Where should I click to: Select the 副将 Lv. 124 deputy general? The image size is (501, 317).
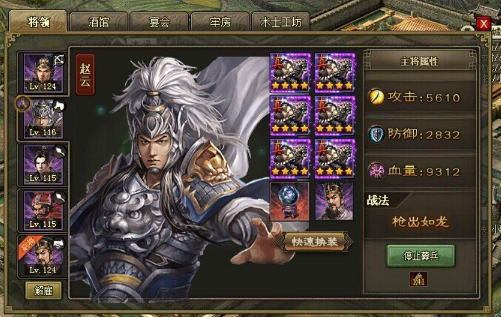click(x=43, y=256)
